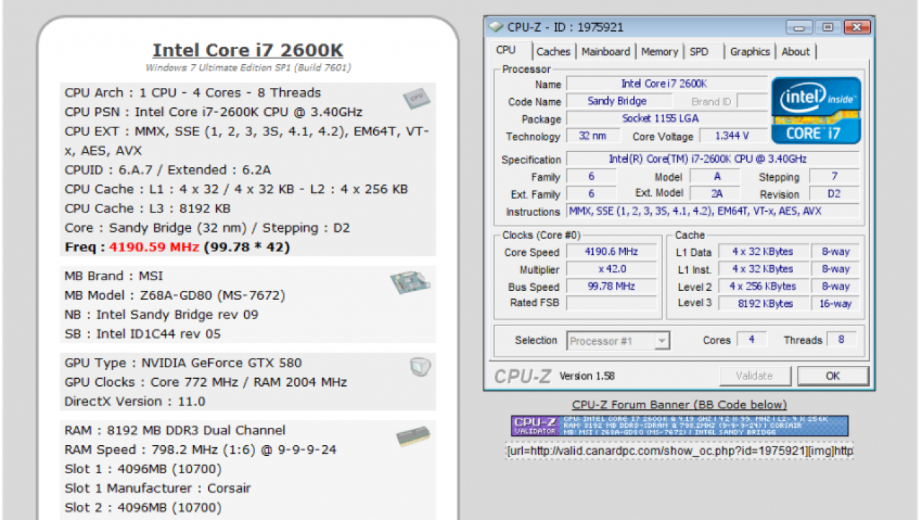This screenshot has width=922, height=520.
Task: Click the Package value Socket 1155 LGA
Action: [x=666, y=119]
